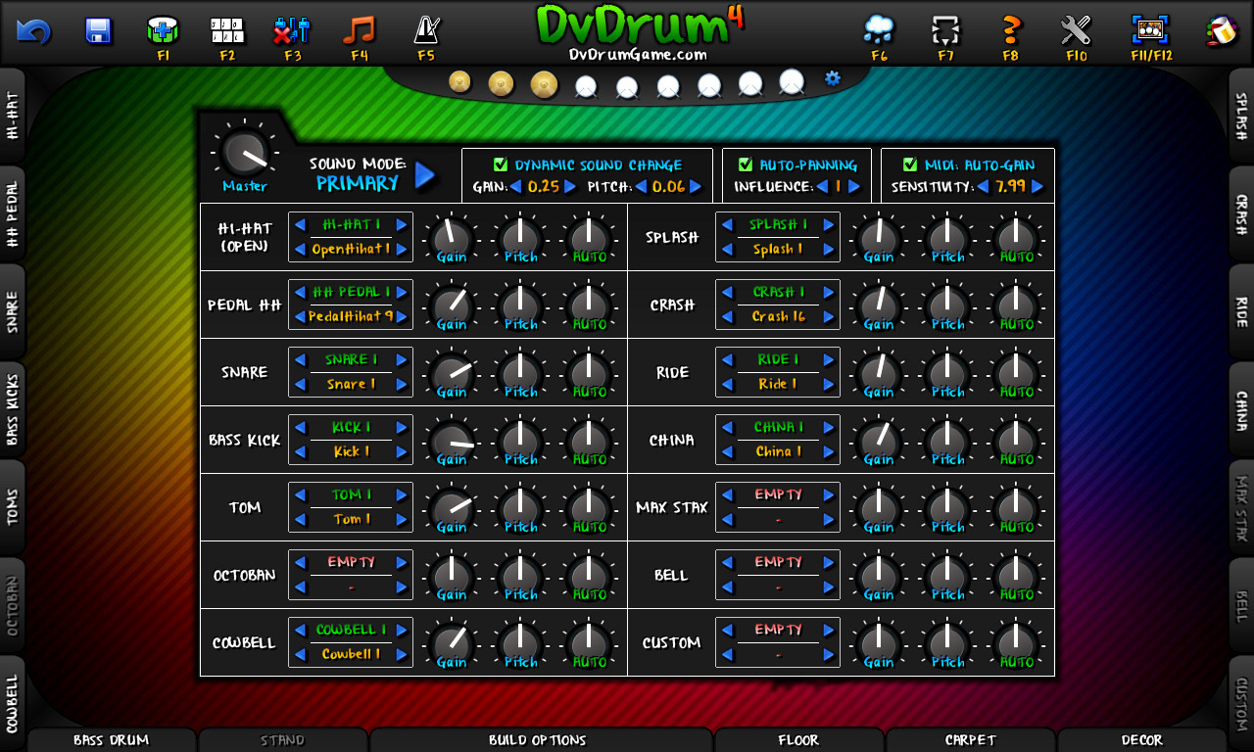Screen dimensions: 1254x752
Task: Click the F6 cloud icon
Action: click(x=879, y=30)
